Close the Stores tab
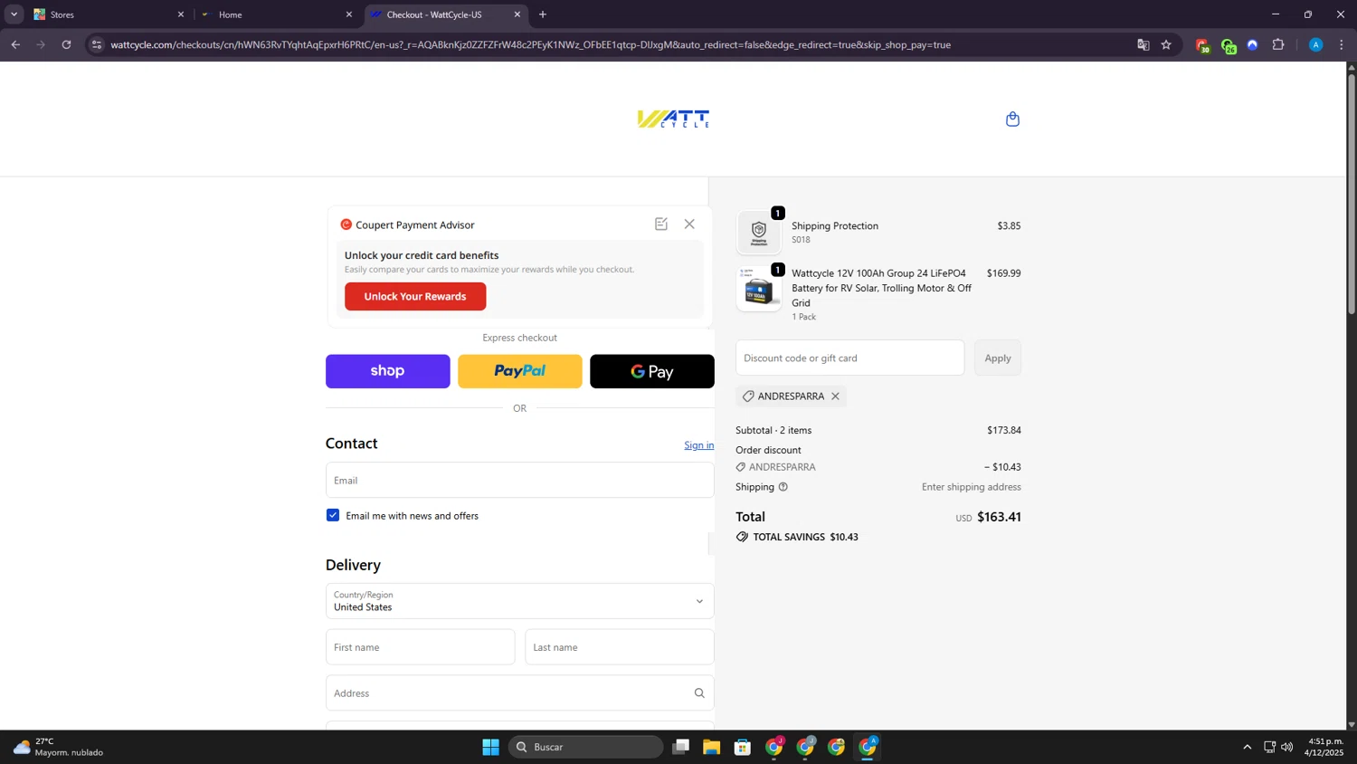 pyautogui.click(x=180, y=14)
